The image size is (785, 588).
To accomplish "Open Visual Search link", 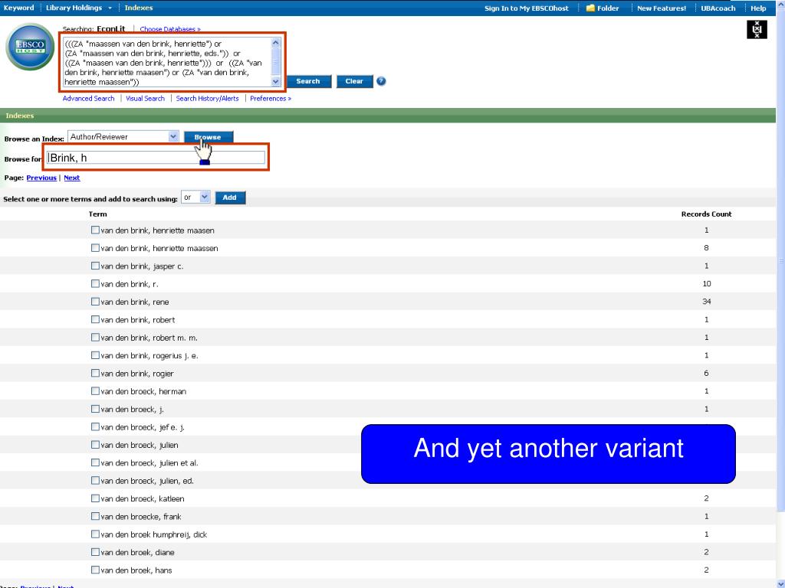I will click(145, 99).
